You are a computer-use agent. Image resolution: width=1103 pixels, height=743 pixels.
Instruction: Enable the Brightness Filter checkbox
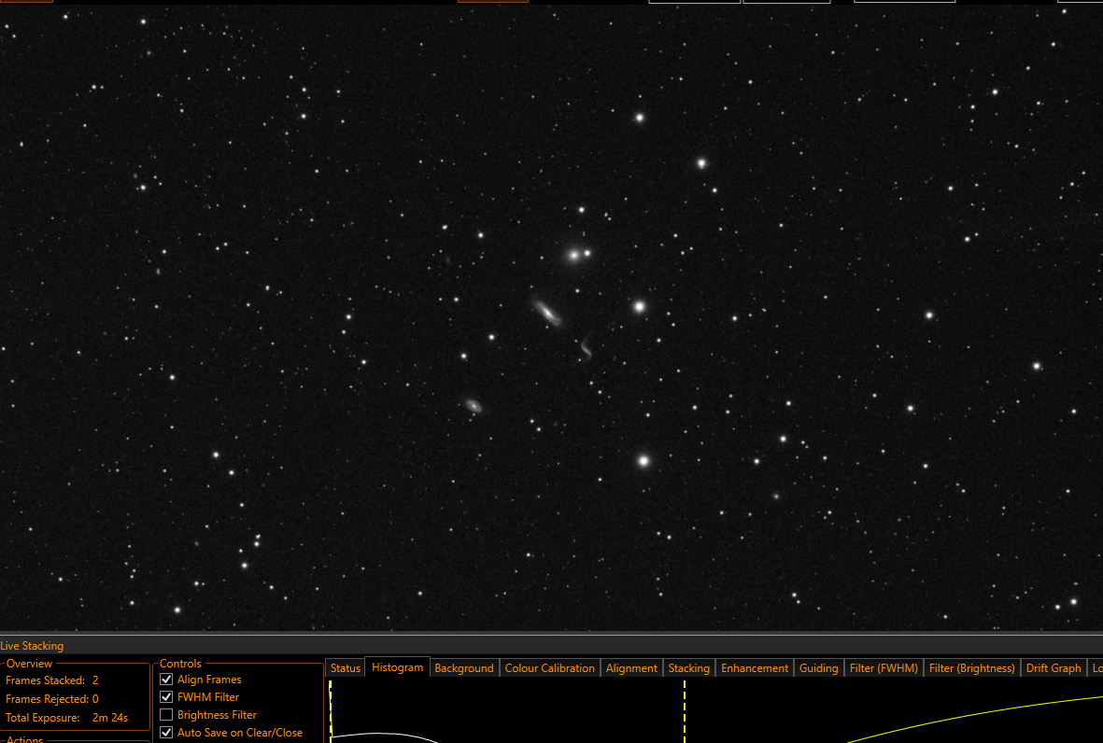tap(167, 714)
